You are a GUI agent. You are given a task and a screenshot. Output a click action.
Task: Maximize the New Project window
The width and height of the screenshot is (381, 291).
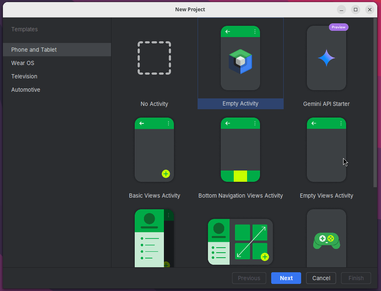click(x=356, y=9)
